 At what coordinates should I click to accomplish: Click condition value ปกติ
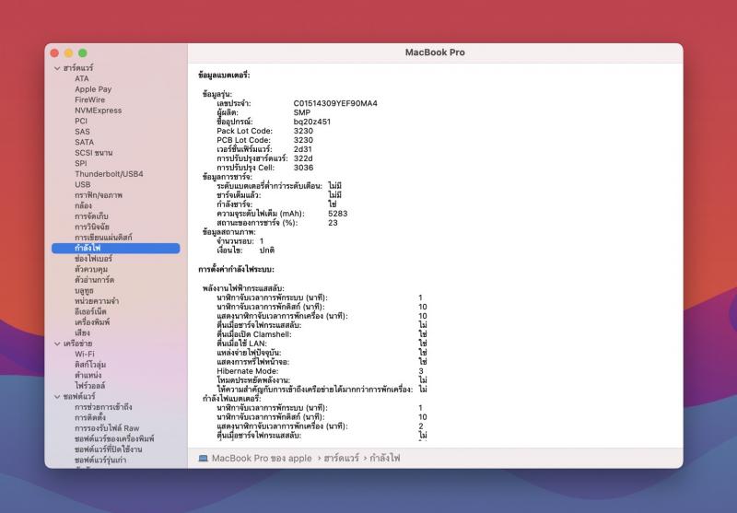click(x=267, y=251)
